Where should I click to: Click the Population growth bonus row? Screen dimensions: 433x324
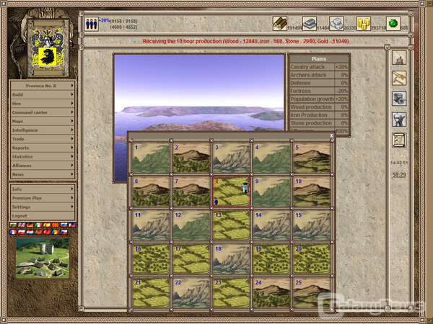(x=319, y=99)
